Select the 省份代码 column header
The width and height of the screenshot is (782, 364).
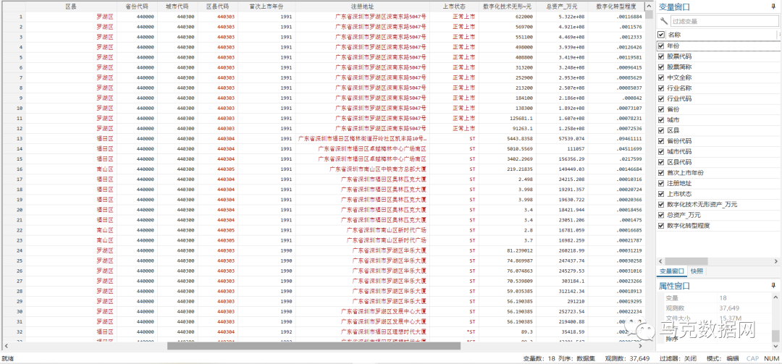(137, 7)
